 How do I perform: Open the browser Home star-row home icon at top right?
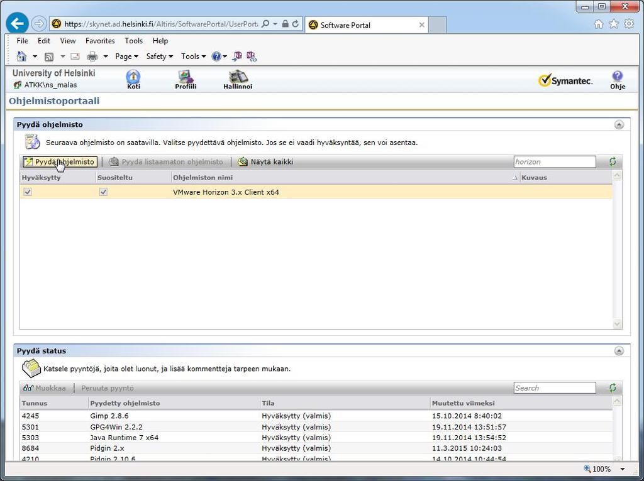point(599,24)
